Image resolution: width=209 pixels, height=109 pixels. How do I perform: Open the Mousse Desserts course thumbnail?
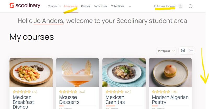[x=77, y=72]
